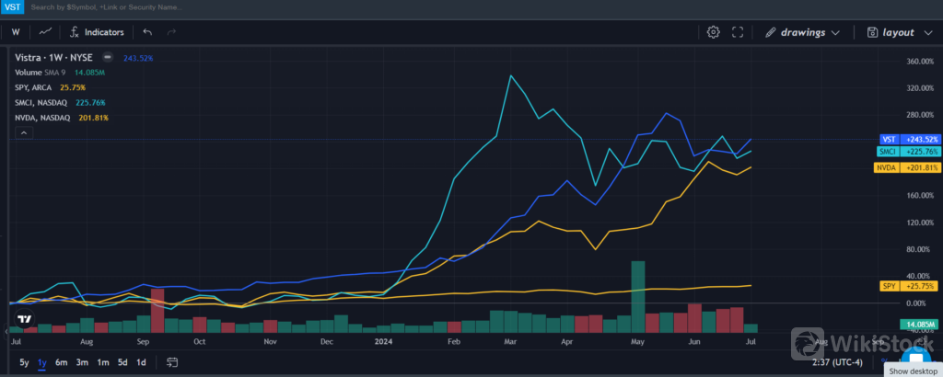This screenshot has width=943, height=377.
Task: Collapse the indicator legend arrow
Action: [23, 133]
